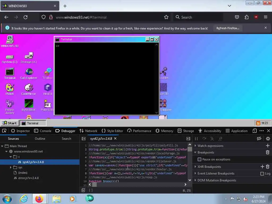Collapse the Main Thread tree node
The height and width of the screenshot is (204, 272).
click(x=2, y=146)
